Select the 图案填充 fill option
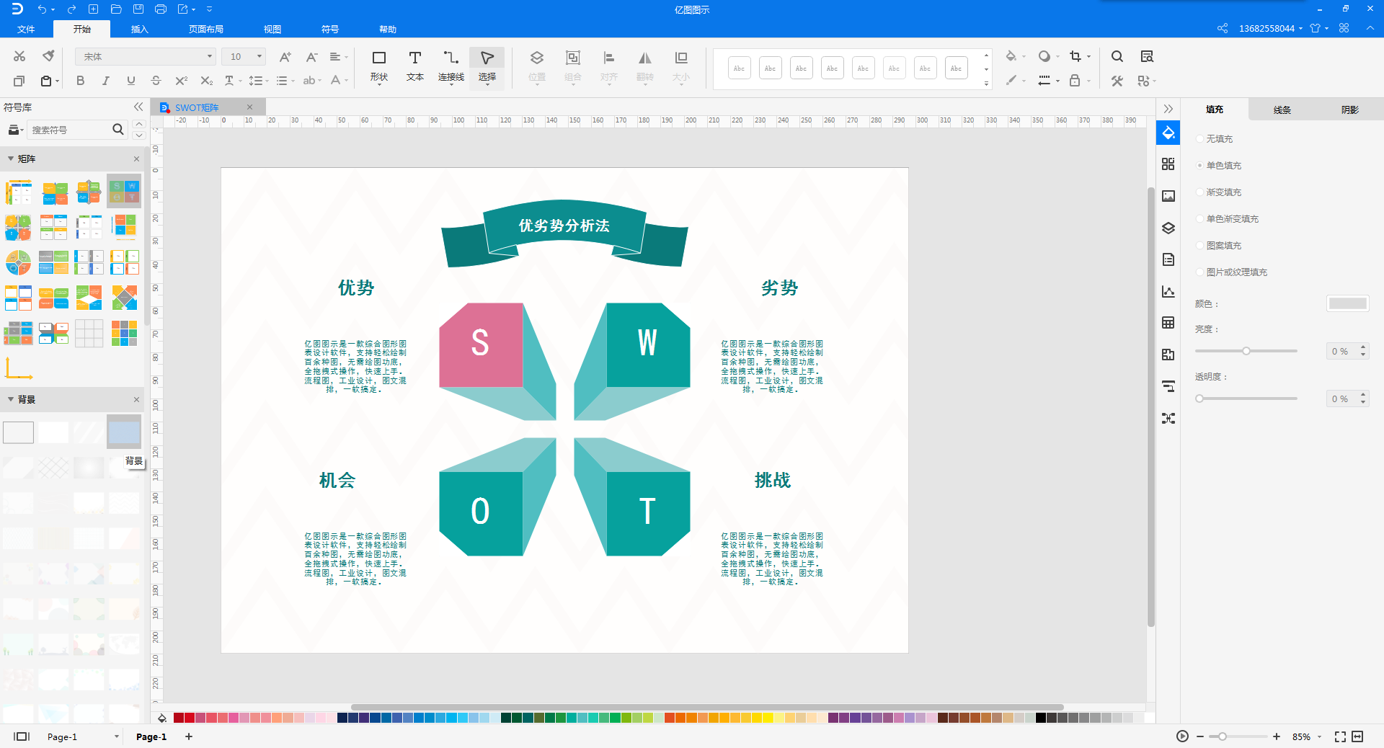Viewport: 1384px width, 748px height. (x=1223, y=246)
